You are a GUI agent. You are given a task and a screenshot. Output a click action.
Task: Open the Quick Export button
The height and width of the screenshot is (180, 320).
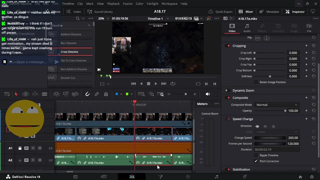(220, 12)
